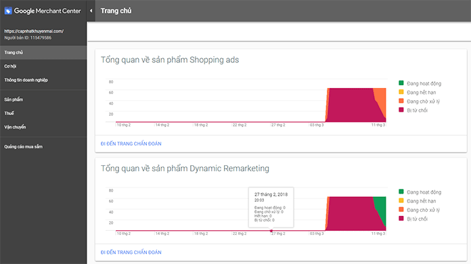Click Đang hoạt động label in Dynamic Remarketing legend
471x264 pixels.
424,192
